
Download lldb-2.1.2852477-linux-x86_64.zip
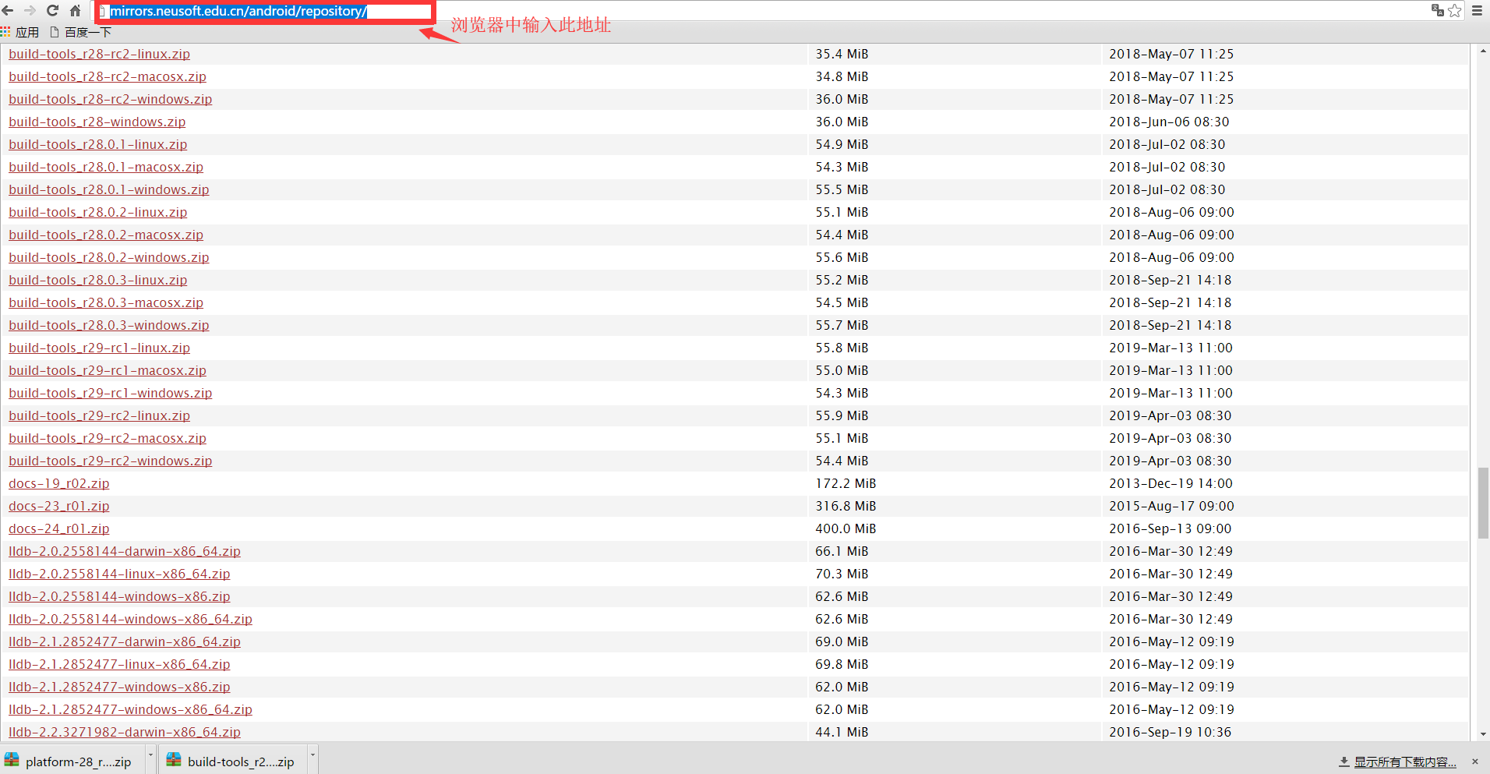[119, 664]
